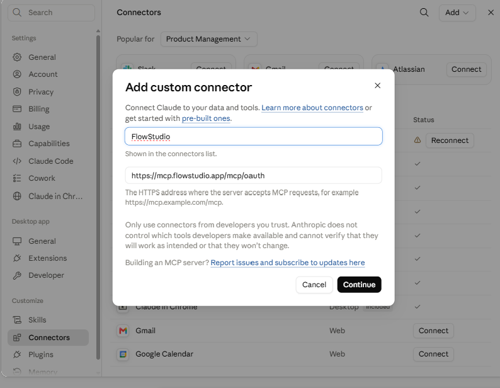Follow the pre-built ones link

click(206, 118)
